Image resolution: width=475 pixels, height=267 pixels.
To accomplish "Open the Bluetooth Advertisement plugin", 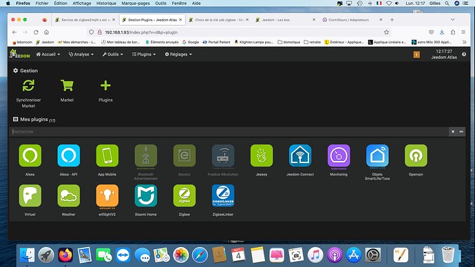I will (146, 156).
